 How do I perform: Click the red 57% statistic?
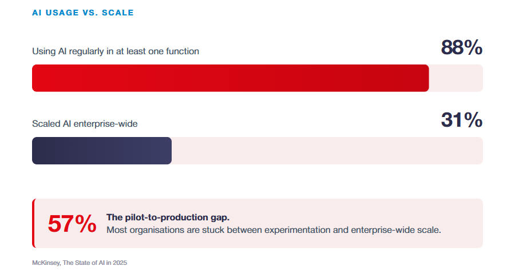(x=72, y=224)
